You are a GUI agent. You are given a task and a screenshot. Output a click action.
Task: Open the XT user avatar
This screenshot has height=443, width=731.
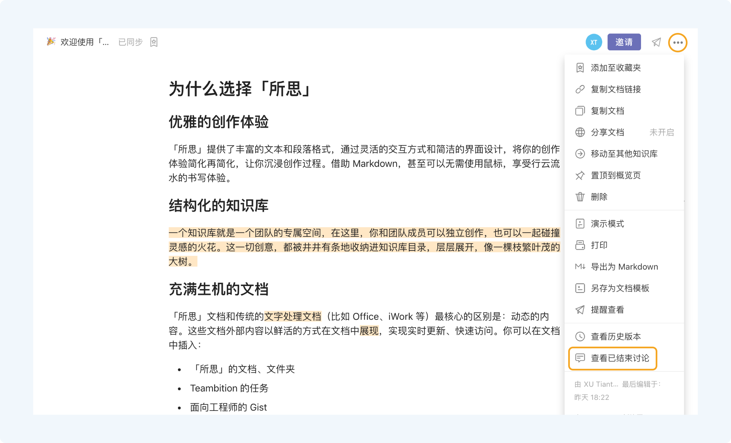point(594,42)
